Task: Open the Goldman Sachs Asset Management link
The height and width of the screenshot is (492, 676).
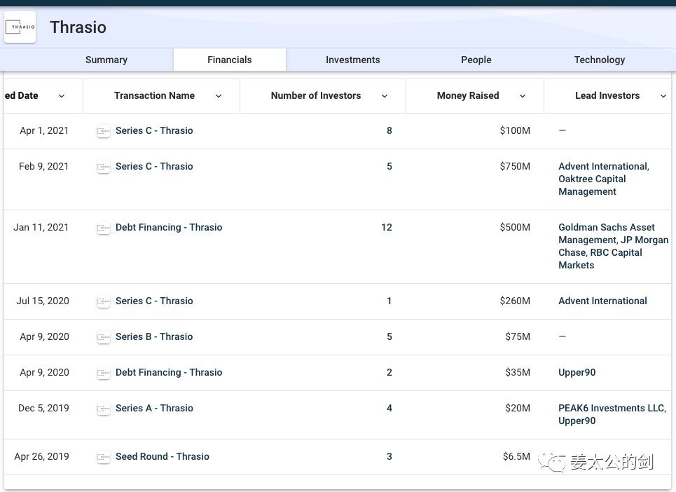Action: pos(607,233)
